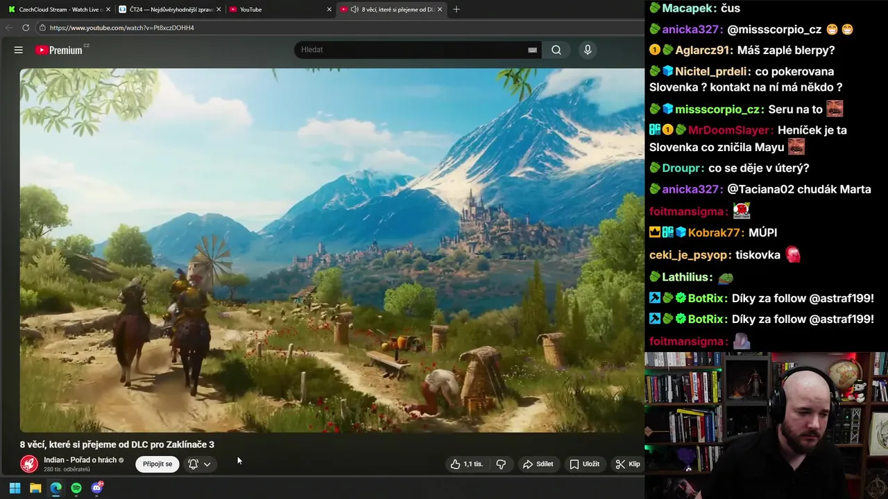Screen dimensions: 888x499
Task: Open Discord from taskbar
Action: 97,488
